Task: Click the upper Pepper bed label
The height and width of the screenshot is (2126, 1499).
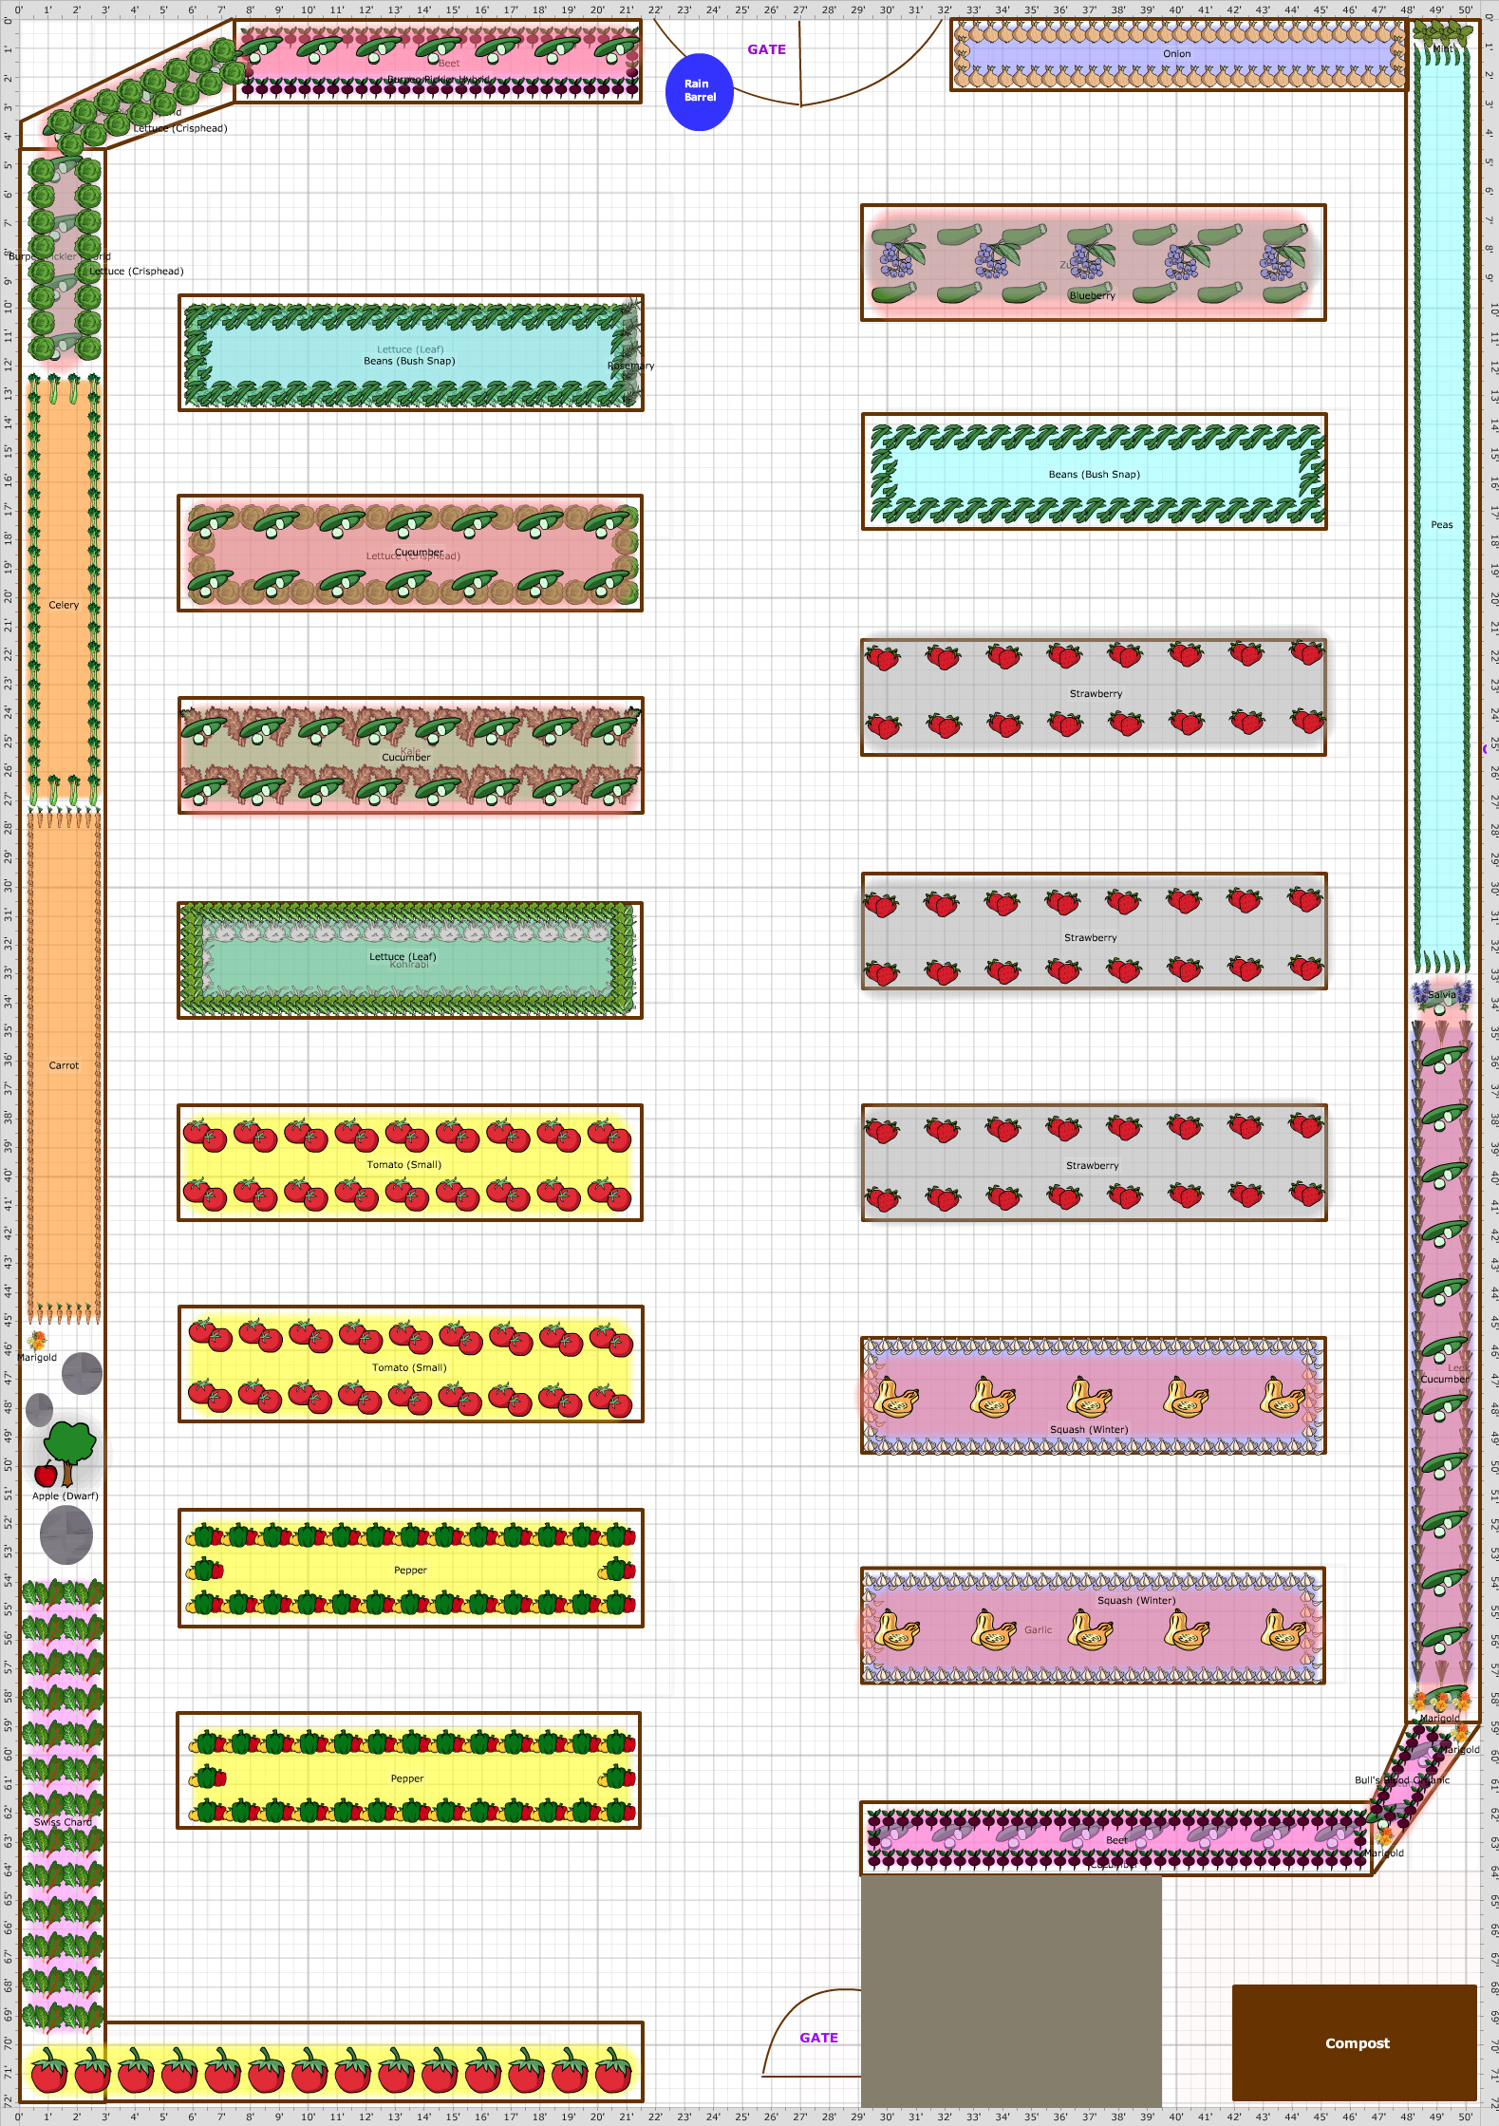Action: [410, 1570]
